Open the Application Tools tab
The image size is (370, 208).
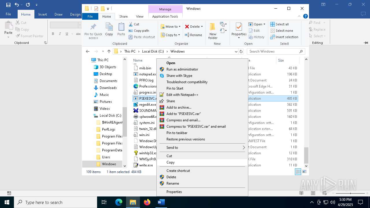[x=165, y=16]
